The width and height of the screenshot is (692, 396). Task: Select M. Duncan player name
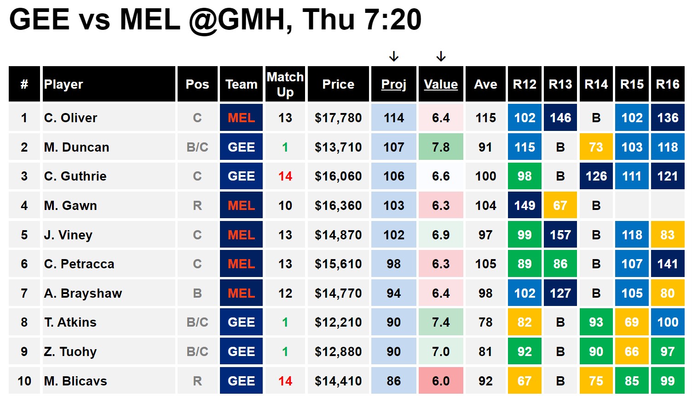[x=76, y=147]
